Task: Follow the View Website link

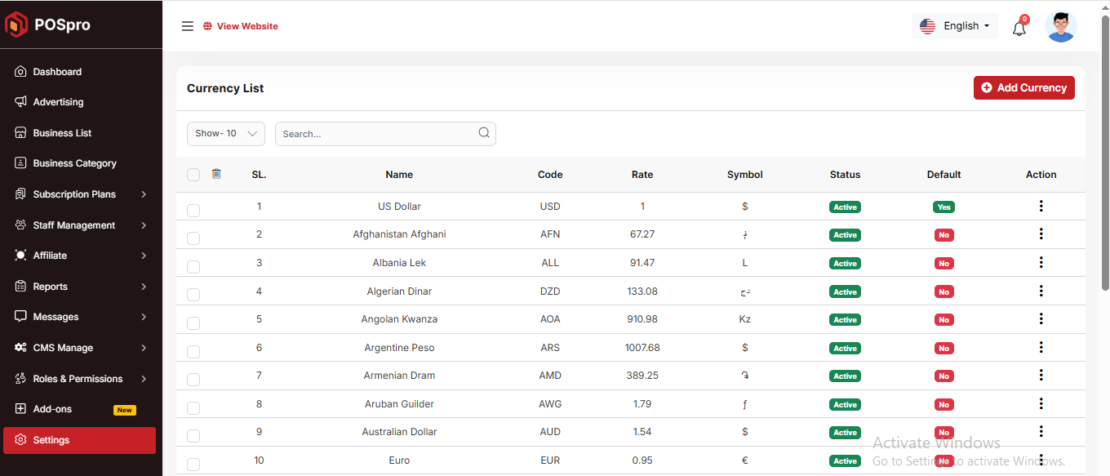Action: (x=246, y=26)
